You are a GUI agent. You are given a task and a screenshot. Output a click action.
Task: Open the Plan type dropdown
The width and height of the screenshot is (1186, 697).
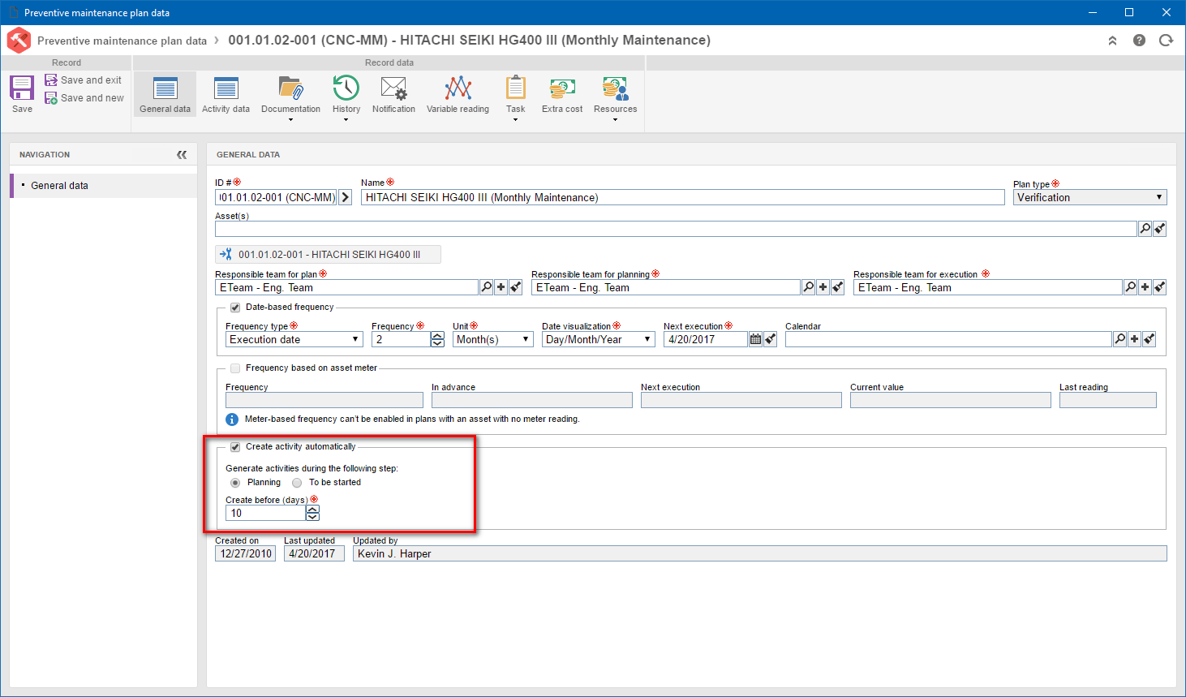tap(1089, 197)
